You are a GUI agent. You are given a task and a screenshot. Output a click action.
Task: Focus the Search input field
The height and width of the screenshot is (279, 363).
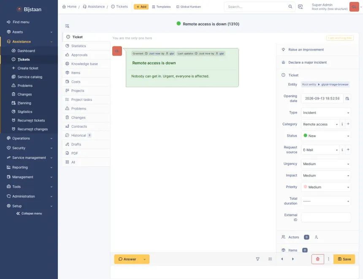coord(257,7)
